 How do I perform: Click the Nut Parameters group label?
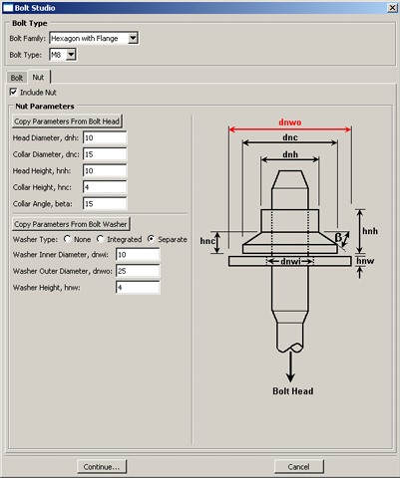tap(45, 107)
